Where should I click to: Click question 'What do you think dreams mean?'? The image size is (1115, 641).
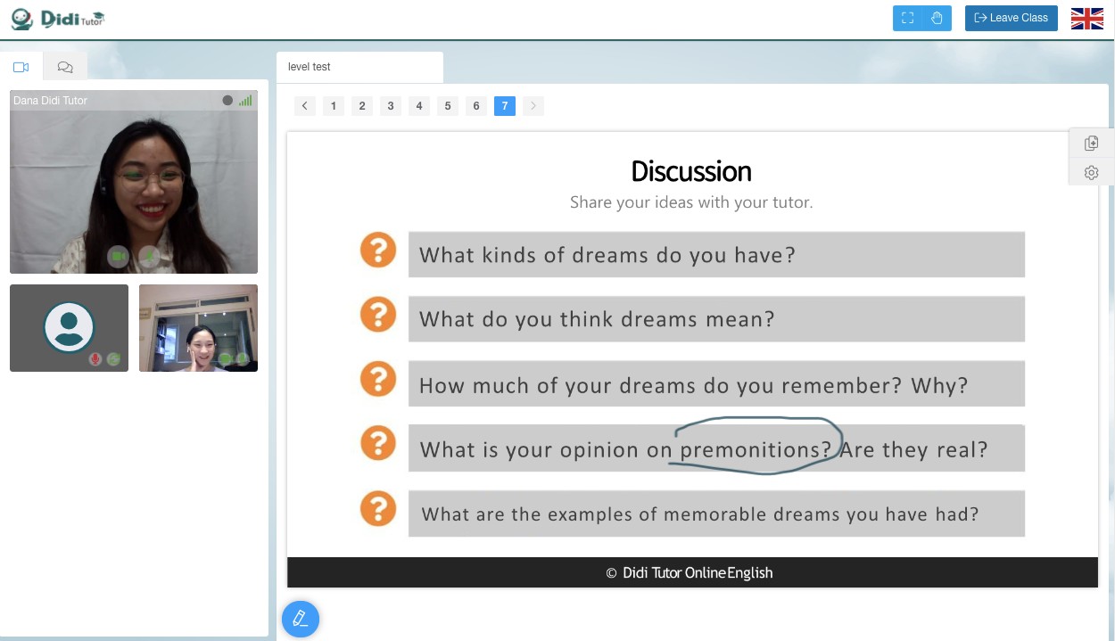716,319
